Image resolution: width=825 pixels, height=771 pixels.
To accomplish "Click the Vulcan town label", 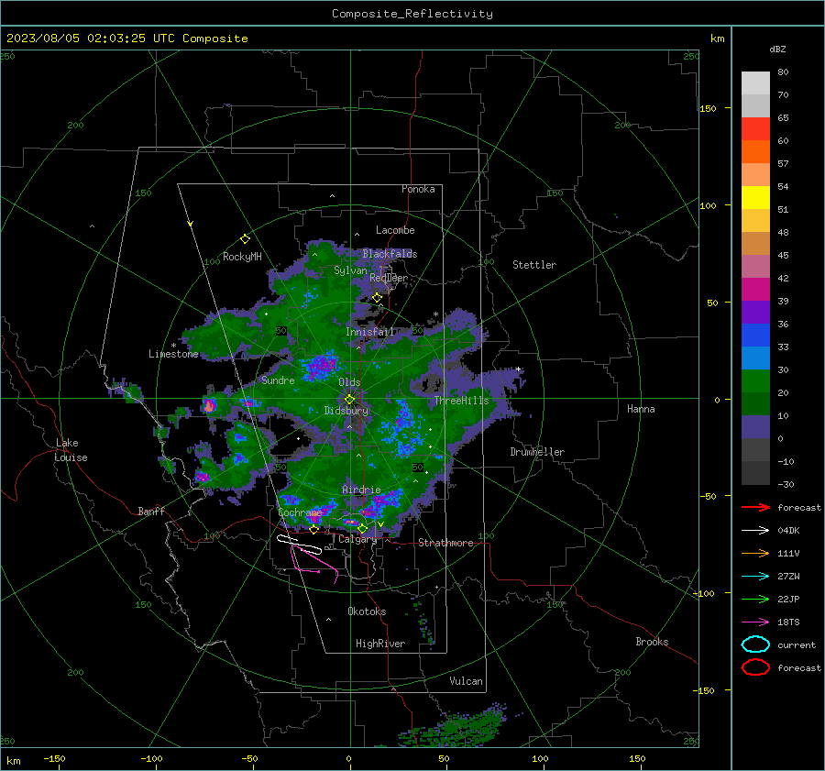I will [467, 681].
